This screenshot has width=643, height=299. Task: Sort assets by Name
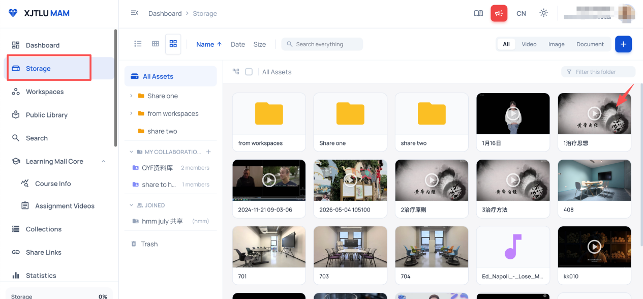pos(209,44)
